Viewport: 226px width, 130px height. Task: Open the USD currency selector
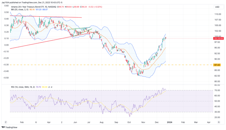218,7
